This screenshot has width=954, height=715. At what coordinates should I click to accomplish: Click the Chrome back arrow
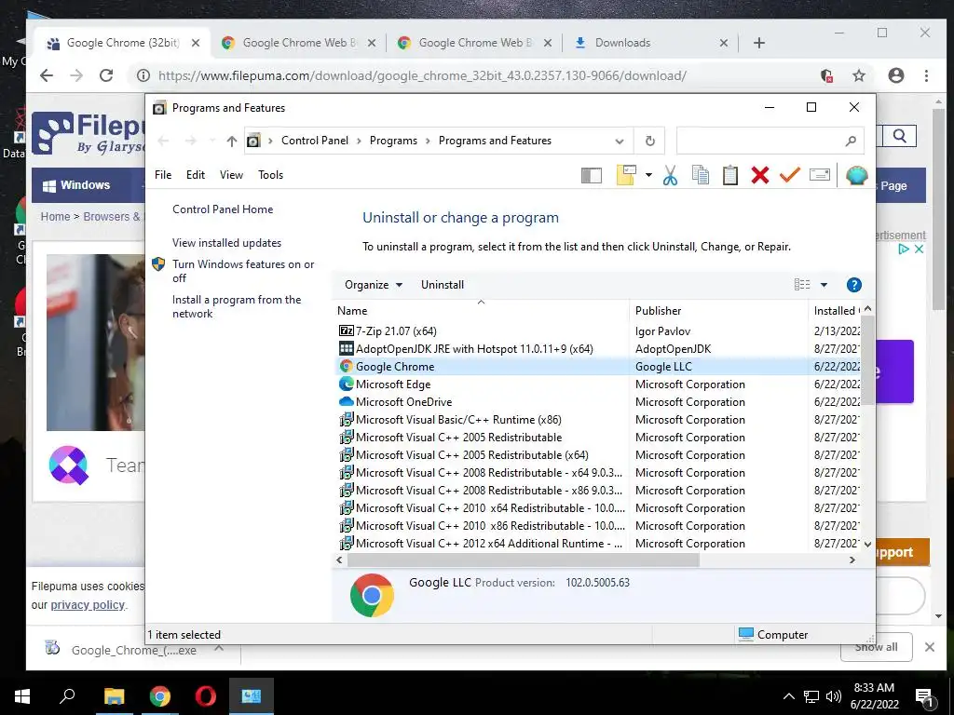47,75
